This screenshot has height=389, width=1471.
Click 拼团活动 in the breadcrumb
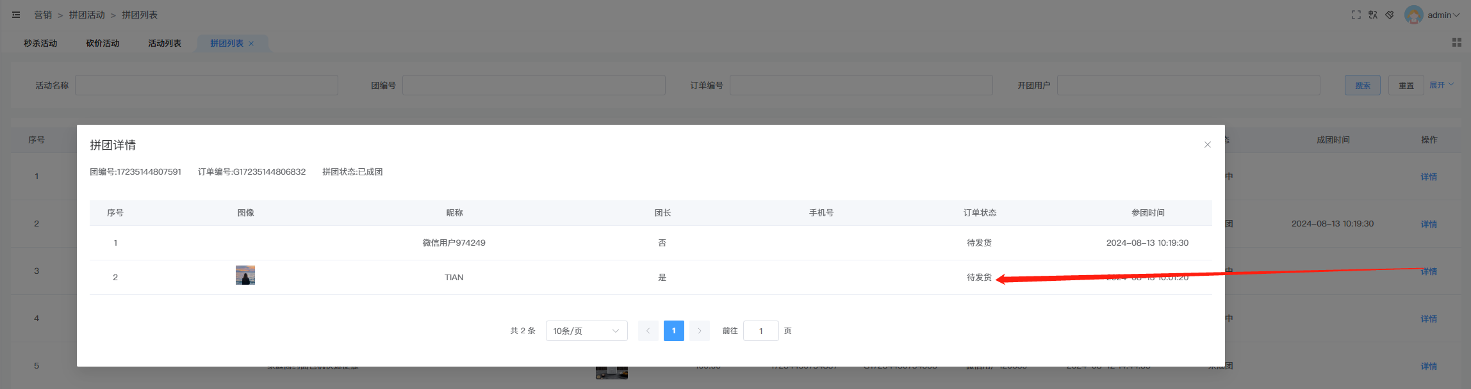87,15
